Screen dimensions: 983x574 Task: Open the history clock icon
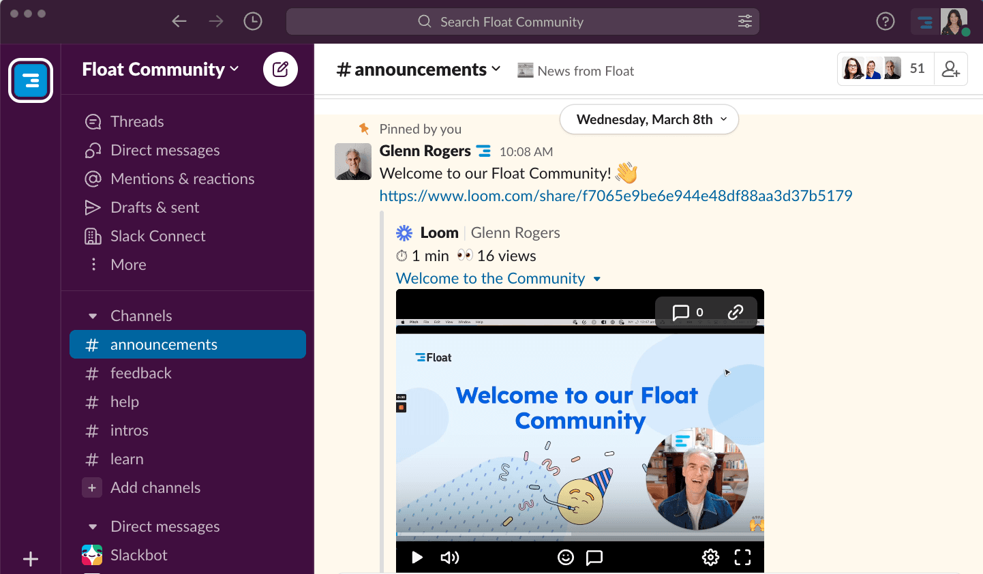click(253, 22)
